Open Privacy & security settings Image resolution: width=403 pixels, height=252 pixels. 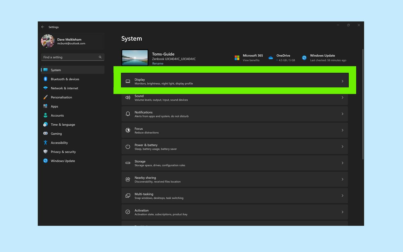tap(62, 152)
